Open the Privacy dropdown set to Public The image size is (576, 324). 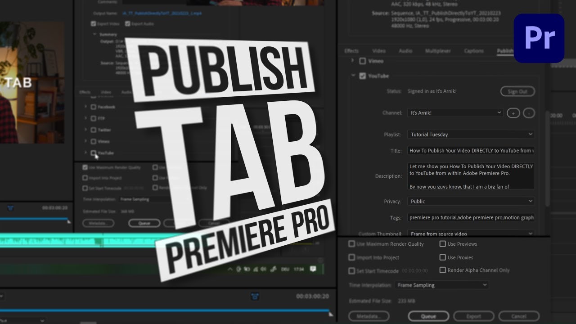click(x=471, y=201)
